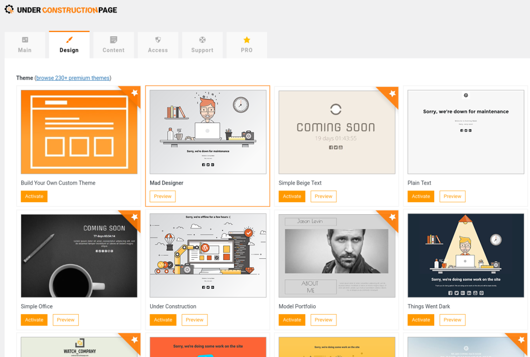530x357 pixels.
Task: Activate the Simple Beige Text theme
Action: [292, 196]
